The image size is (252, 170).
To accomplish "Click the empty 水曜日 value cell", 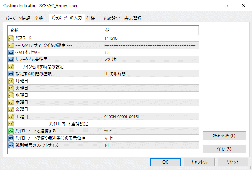I will [151, 95].
